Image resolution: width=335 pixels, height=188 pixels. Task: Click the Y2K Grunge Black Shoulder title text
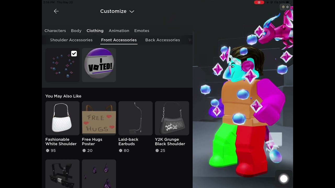170,142
